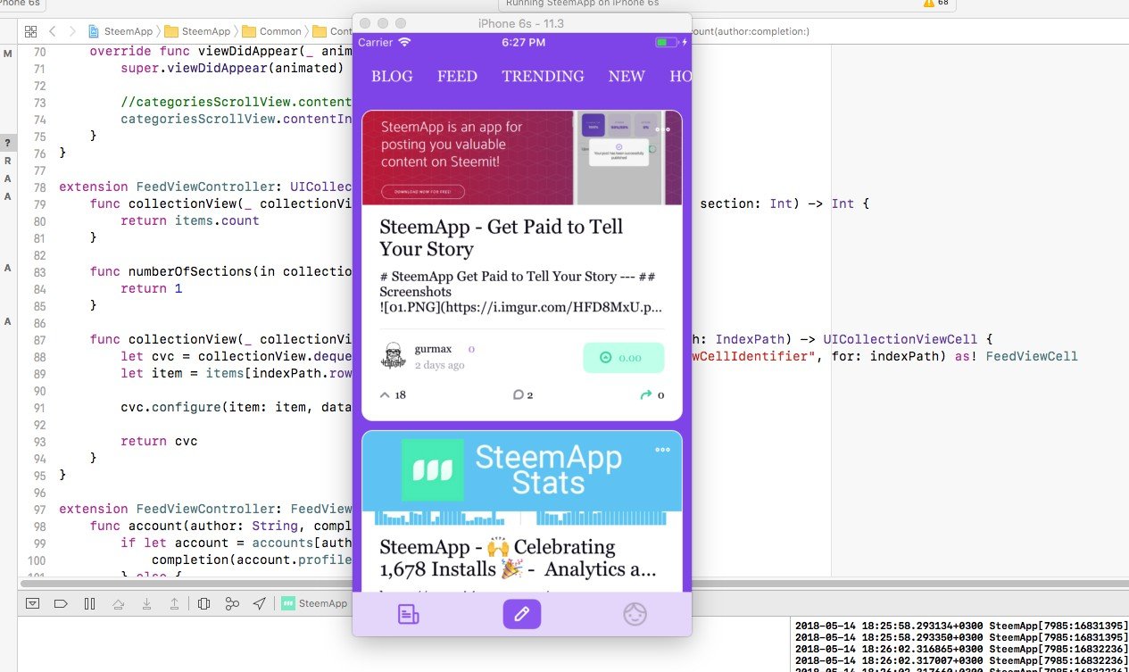Open more options on SteemApp Stats post

coord(662,450)
